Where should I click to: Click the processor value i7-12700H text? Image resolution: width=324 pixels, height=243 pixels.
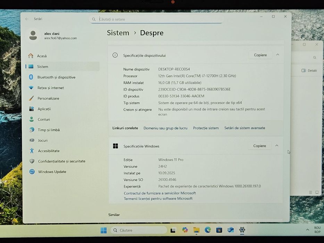pyautogui.click(x=197, y=76)
